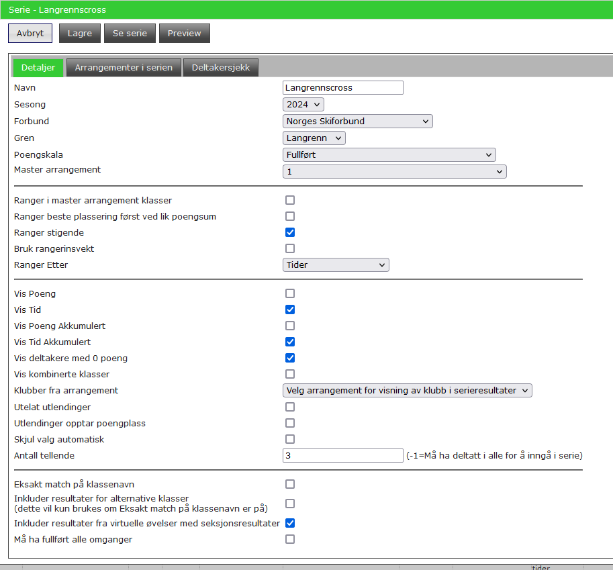Check the Vis Poeng box

(290, 293)
